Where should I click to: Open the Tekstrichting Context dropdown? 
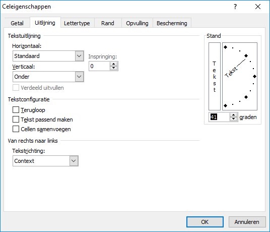coord(45,161)
